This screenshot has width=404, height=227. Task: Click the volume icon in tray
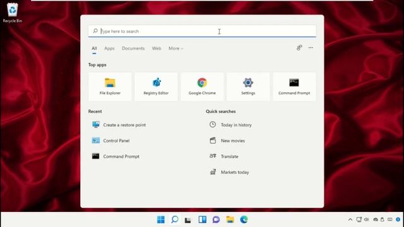tap(366, 219)
